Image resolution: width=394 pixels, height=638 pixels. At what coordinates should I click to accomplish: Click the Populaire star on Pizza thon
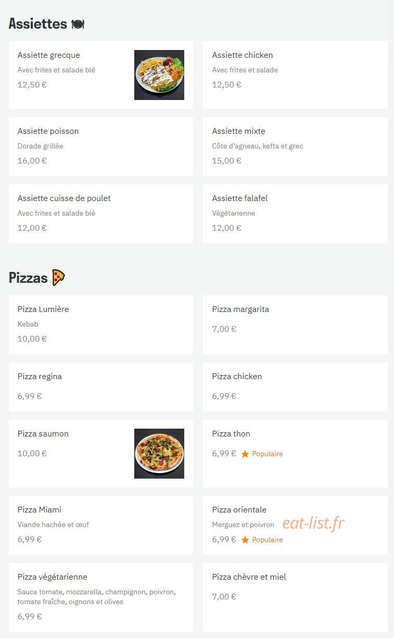click(245, 454)
